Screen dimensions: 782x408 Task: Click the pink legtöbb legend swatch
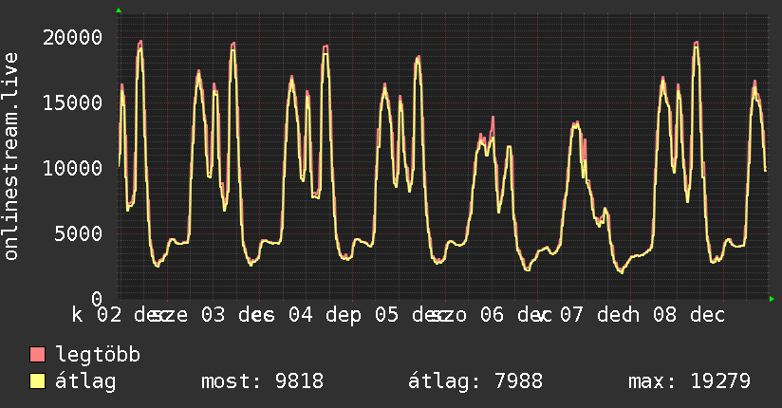pos(37,355)
